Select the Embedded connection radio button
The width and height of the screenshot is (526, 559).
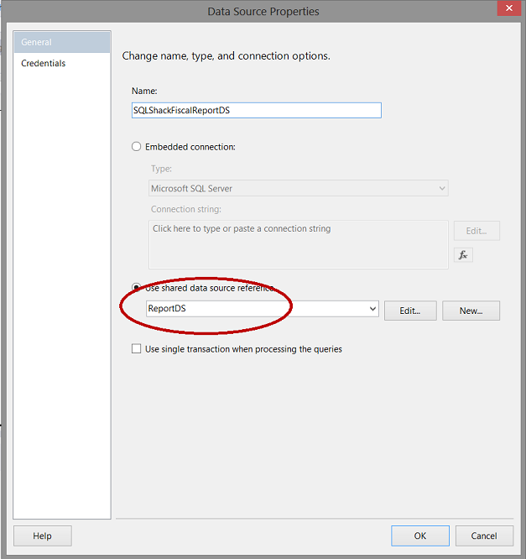[x=137, y=147]
